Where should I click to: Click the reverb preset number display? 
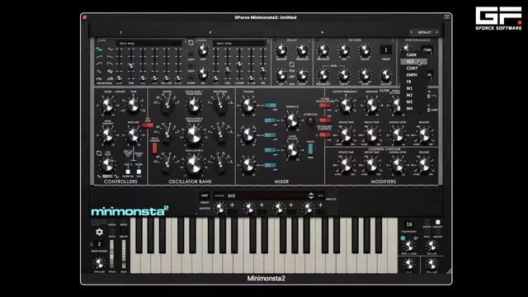[x=386, y=50]
